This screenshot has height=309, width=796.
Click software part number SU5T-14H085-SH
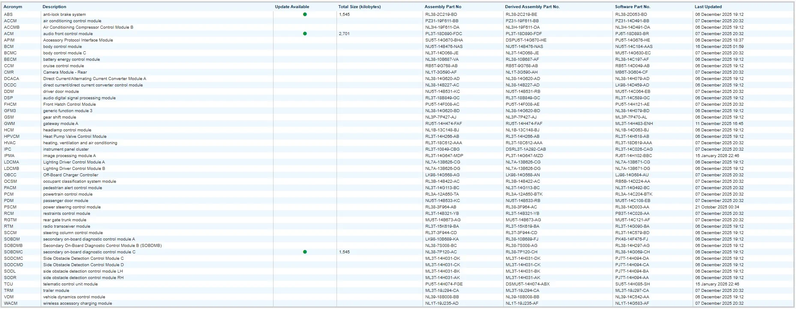click(x=632, y=284)
